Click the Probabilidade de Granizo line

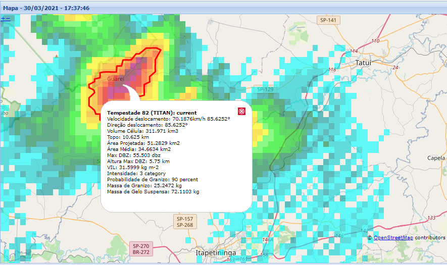coord(153,180)
